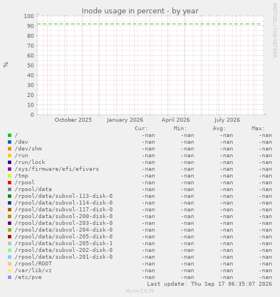Click the '/etc/pve' legend label
This screenshot has height=297, width=280.
[28, 277]
